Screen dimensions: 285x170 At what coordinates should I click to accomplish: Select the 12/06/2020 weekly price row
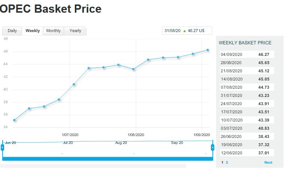[247, 153]
